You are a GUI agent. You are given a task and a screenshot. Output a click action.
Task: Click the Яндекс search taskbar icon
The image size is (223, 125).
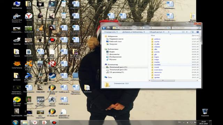(x=44, y=123)
